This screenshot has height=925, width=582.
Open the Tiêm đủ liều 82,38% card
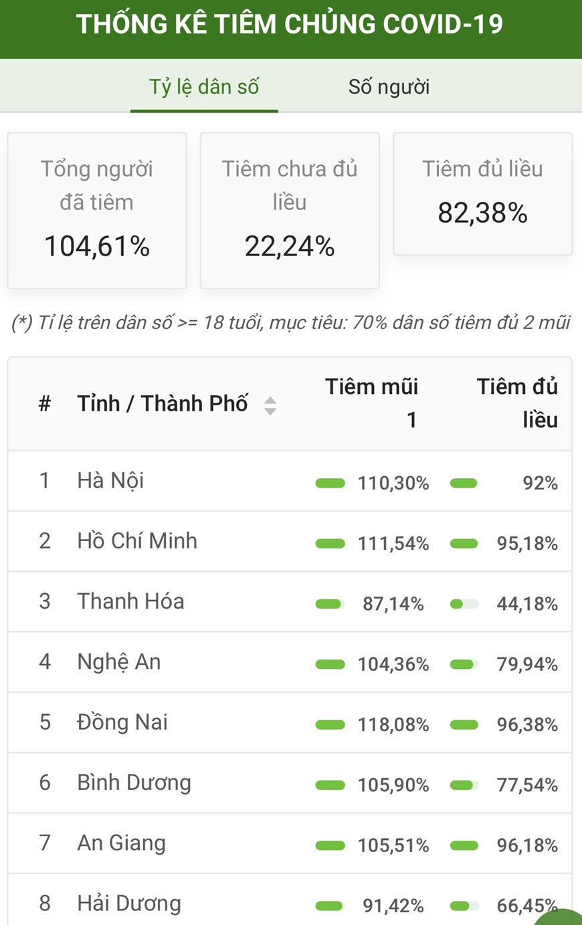coord(482,194)
